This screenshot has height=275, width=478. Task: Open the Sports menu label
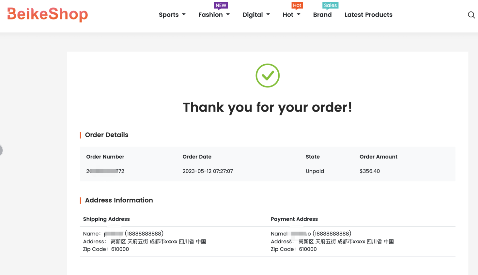(x=169, y=15)
